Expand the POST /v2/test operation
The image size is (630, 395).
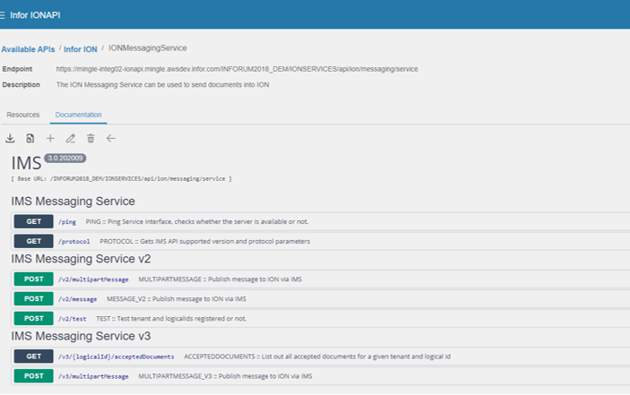pos(34,318)
